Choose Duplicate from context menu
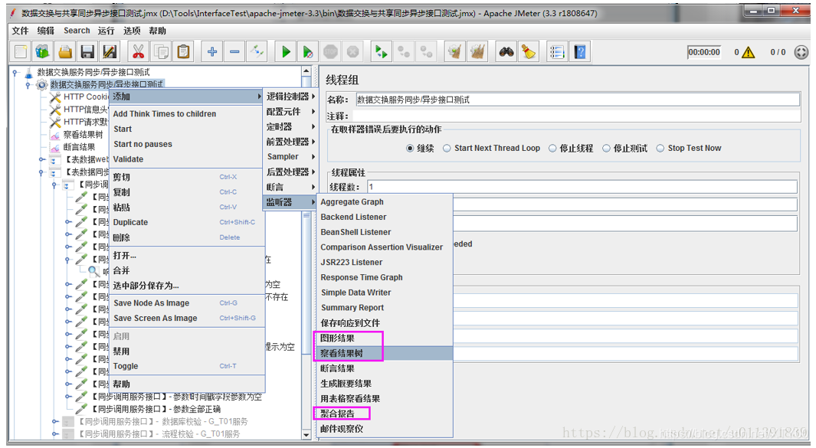Viewport: 816px width, 448px height. (x=185, y=222)
